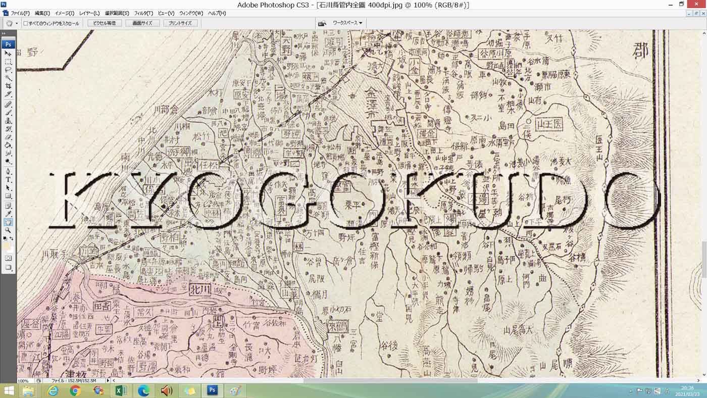
Task: Select the Brush tool
Action: point(8,112)
